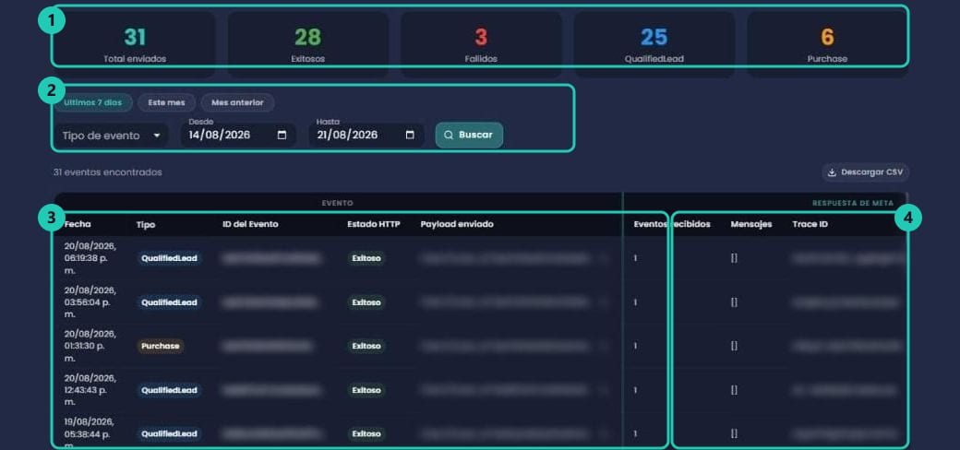Click the date 20/08/2026, 03:56:04 p. m.
This screenshot has width=960, height=450.
click(90, 302)
